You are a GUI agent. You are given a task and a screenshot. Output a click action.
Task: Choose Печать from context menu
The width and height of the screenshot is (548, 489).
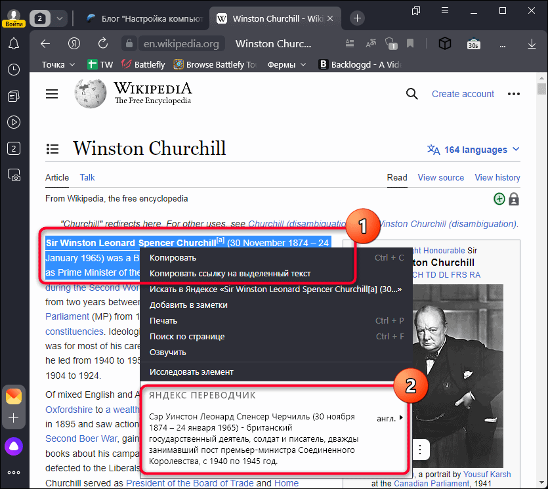pyautogui.click(x=276, y=321)
